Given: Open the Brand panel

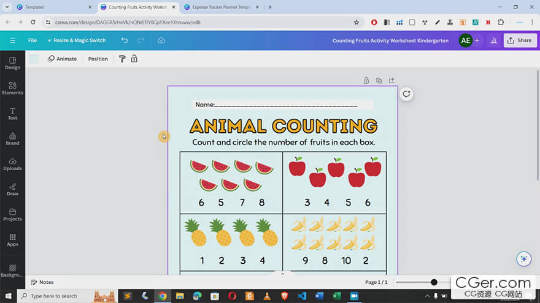Looking at the screenshot, I should [x=12, y=139].
